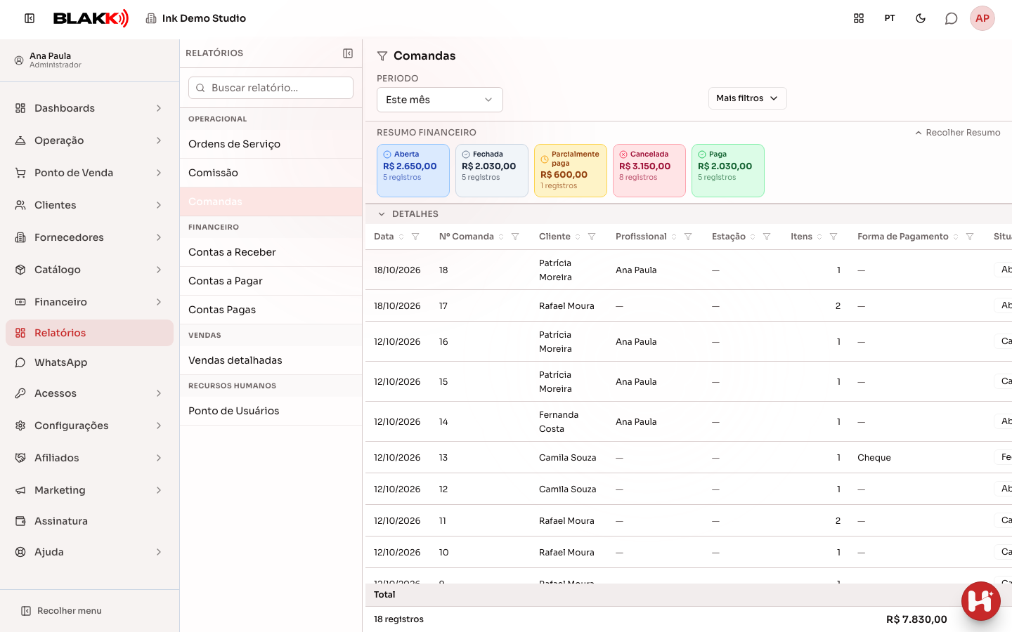This screenshot has width=1012, height=632.
Task: Click the Nº Comanda filter funnel
Action: tap(515, 237)
